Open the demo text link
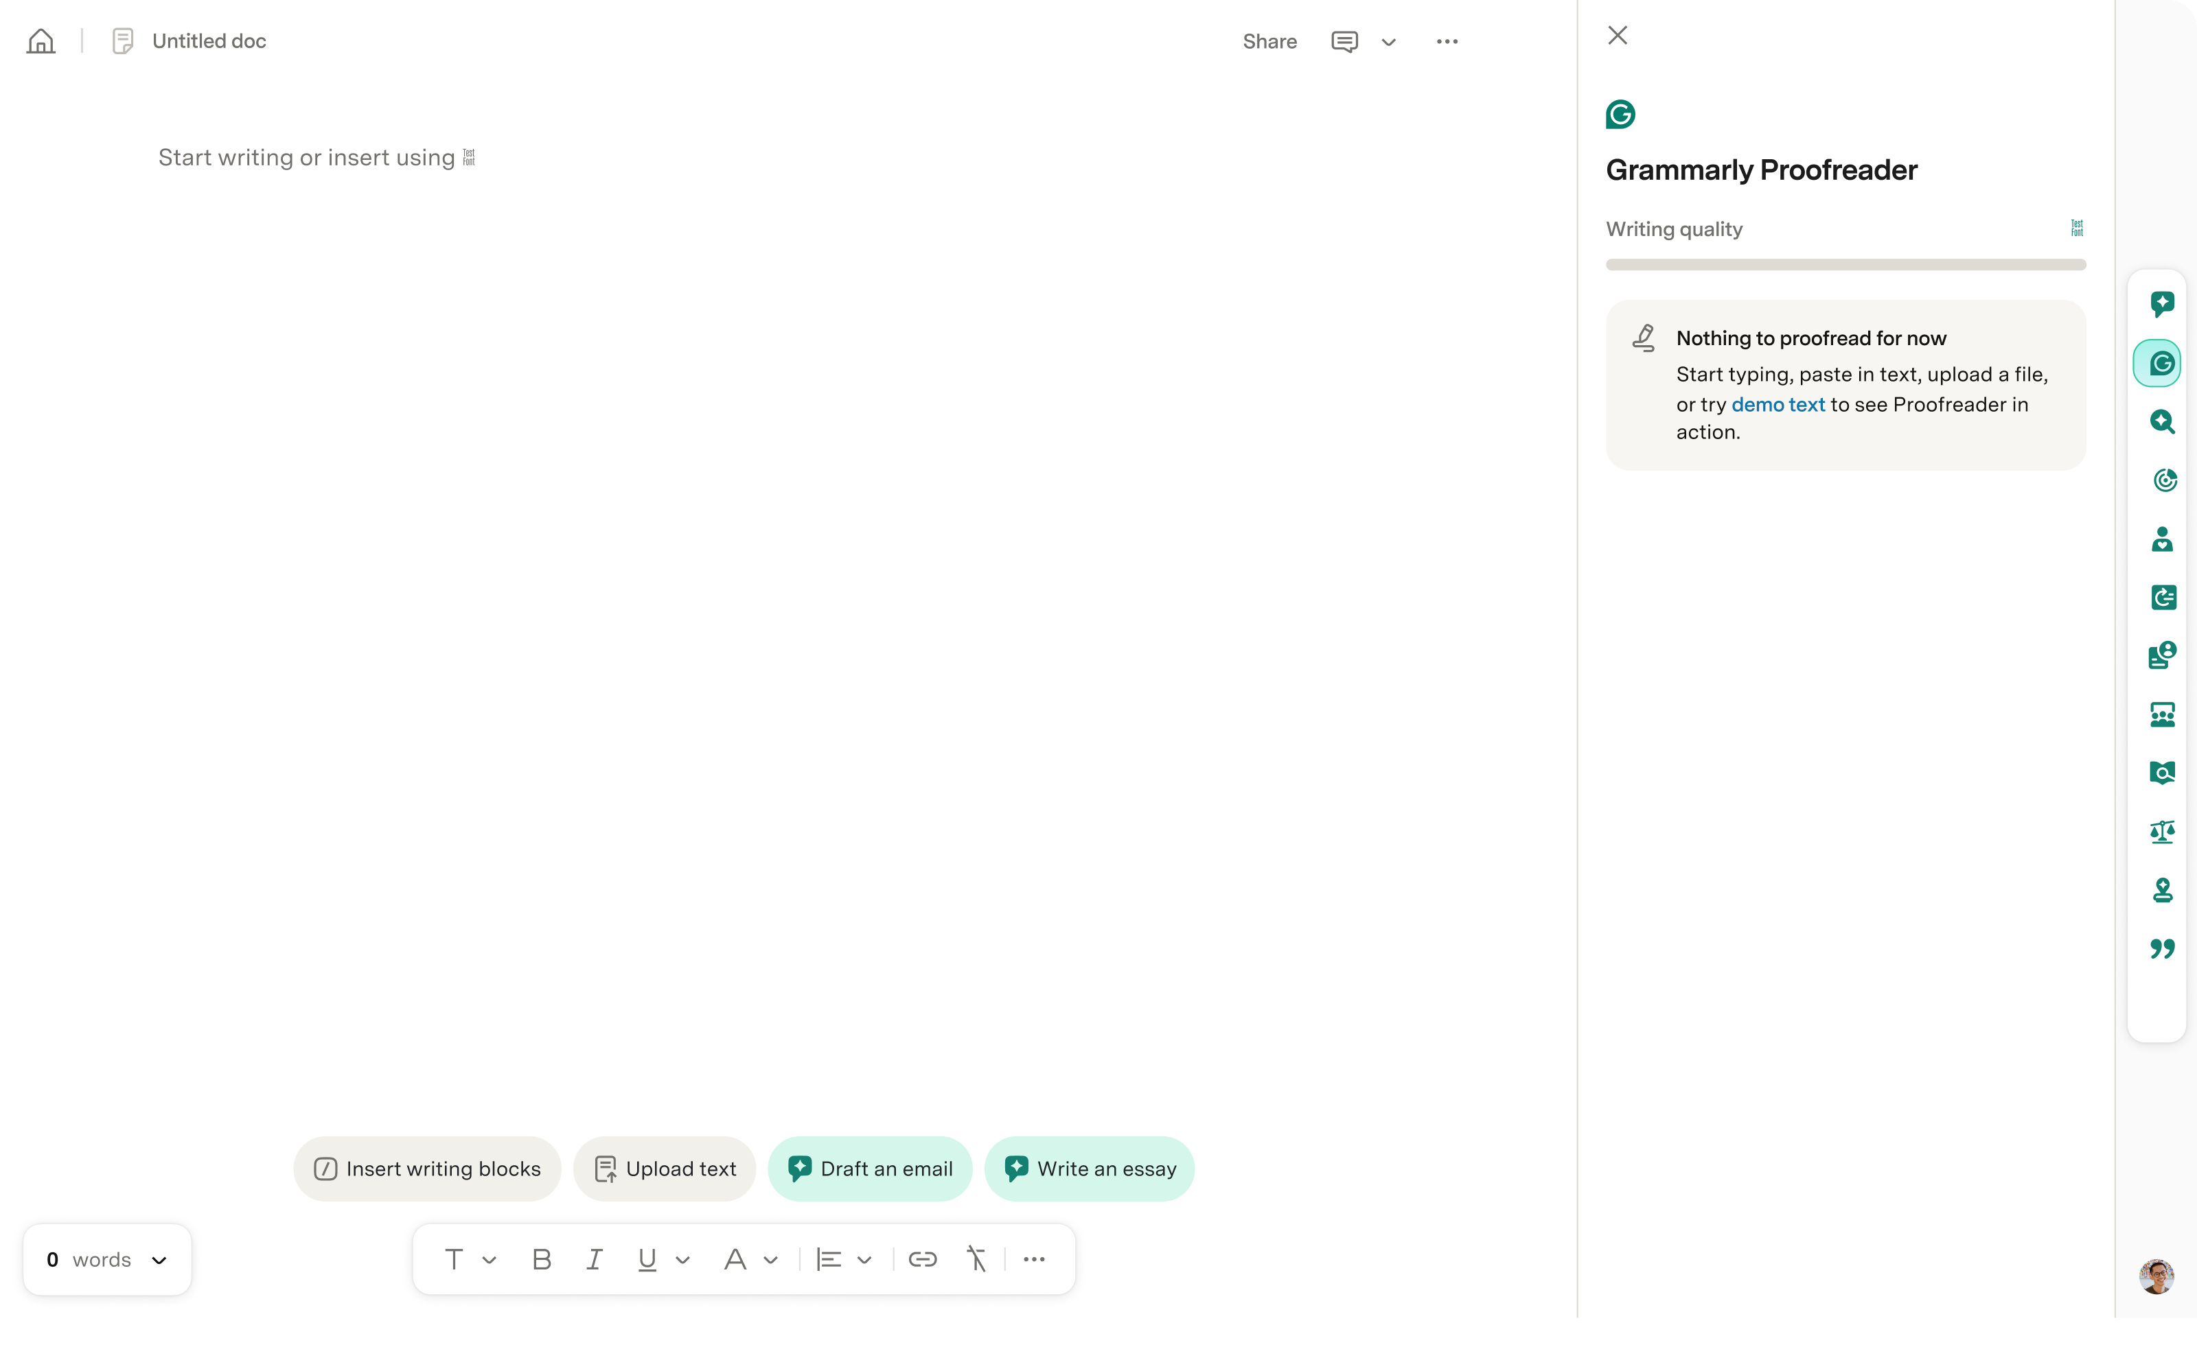Viewport: 2197px width, 1371px height. (1777, 404)
